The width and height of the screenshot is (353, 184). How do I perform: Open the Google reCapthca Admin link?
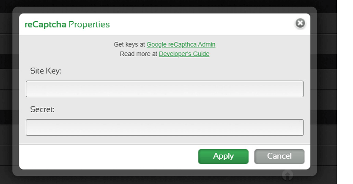click(x=181, y=44)
